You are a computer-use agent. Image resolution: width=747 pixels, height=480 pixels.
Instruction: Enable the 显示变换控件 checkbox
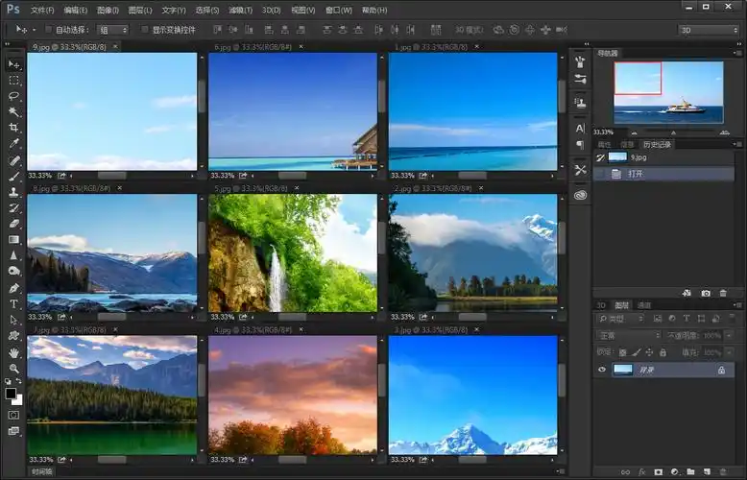[x=145, y=30]
